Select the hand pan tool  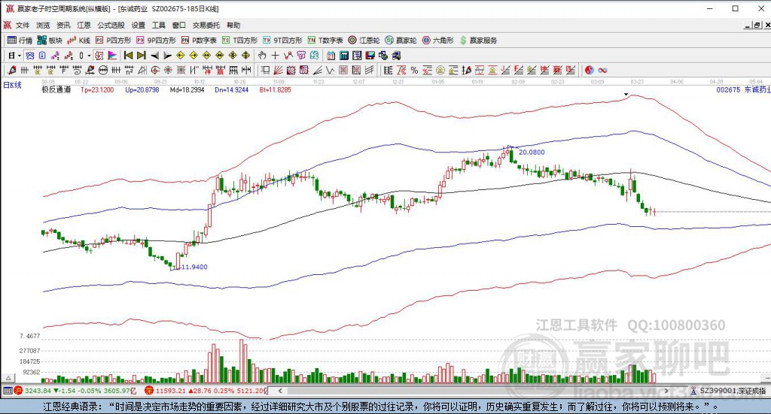point(262,56)
